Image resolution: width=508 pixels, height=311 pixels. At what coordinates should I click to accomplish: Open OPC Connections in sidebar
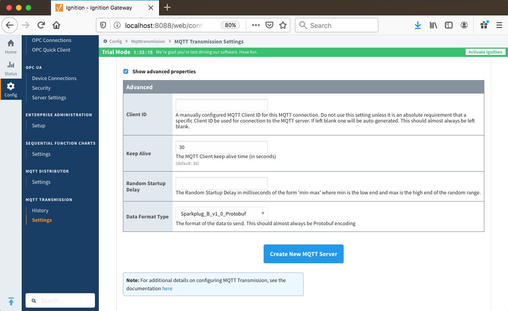(x=52, y=40)
